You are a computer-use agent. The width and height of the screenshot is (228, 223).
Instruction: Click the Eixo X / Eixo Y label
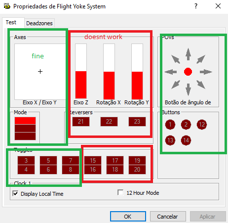[39, 102]
